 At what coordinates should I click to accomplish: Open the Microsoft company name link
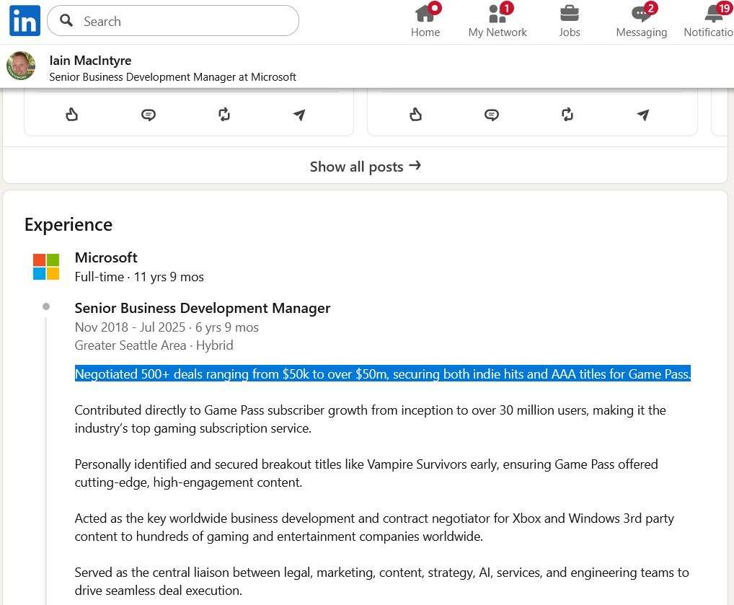(x=106, y=257)
